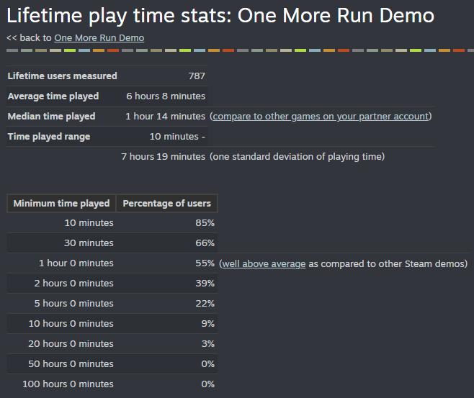Click the "Average time played" label
The width and height of the screenshot is (474, 398).
pyautogui.click(x=53, y=96)
